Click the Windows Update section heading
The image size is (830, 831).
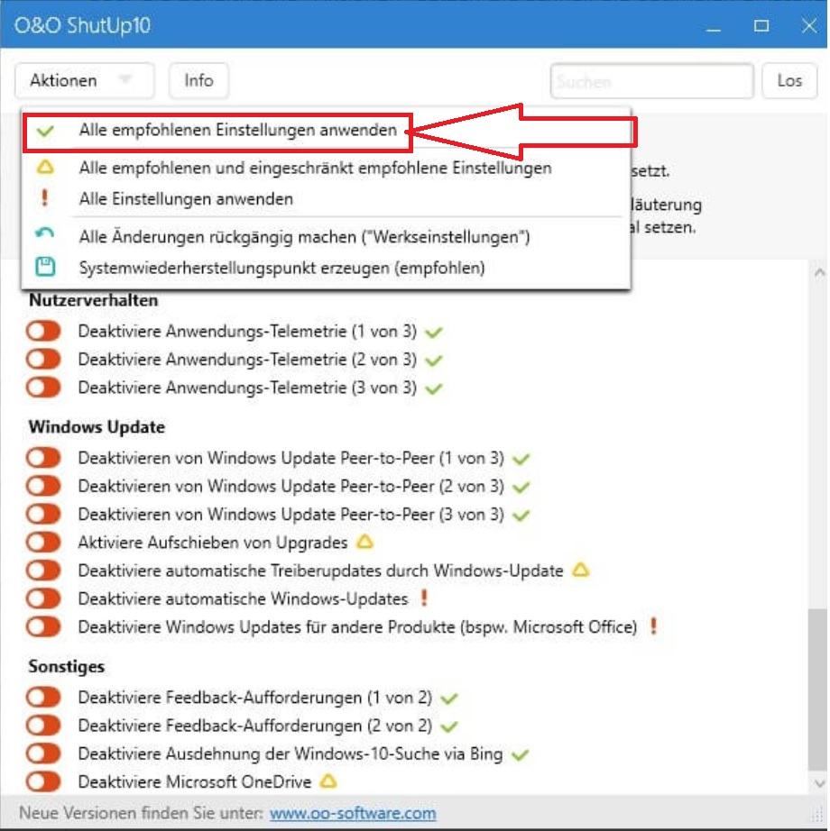click(97, 426)
